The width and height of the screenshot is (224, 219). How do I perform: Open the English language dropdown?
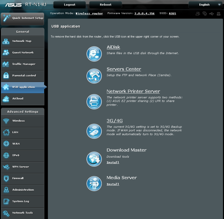[206, 5]
